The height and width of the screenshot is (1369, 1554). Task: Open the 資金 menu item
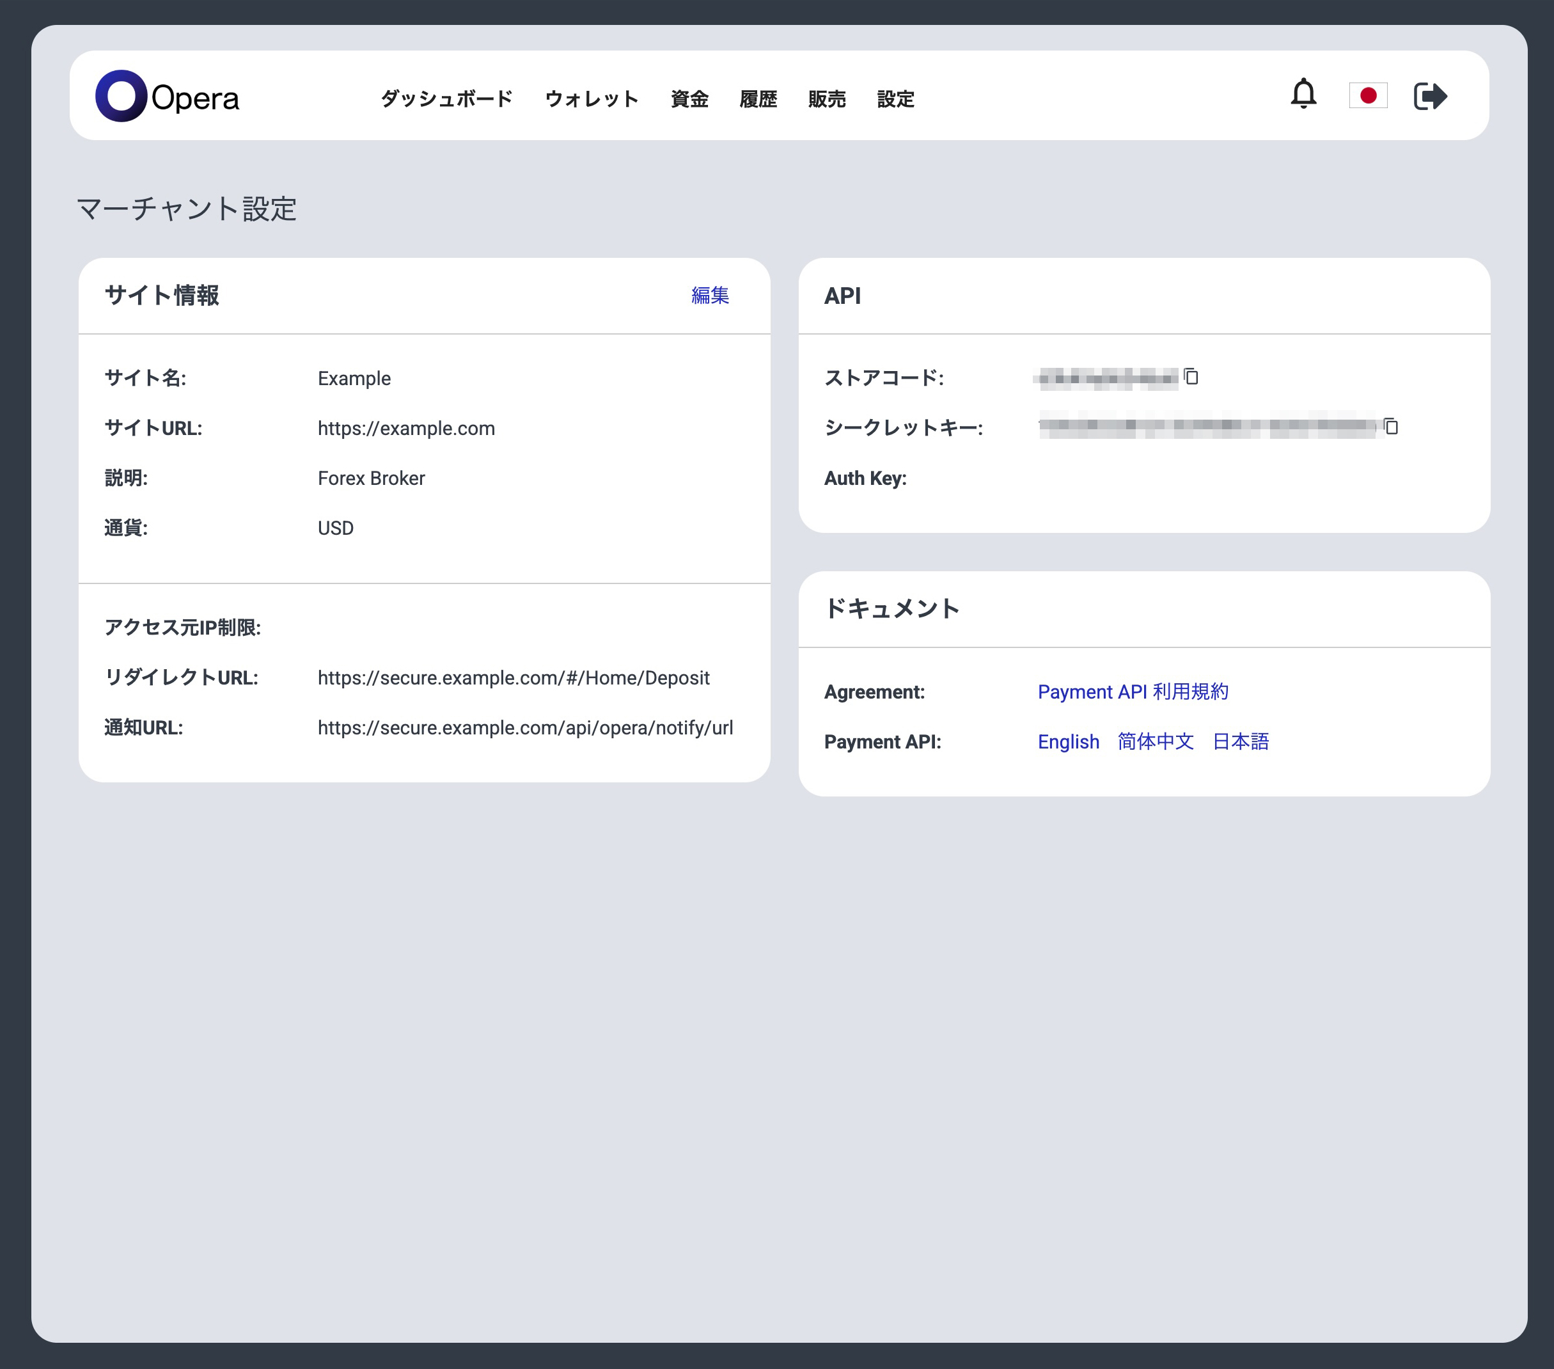click(x=689, y=99)
